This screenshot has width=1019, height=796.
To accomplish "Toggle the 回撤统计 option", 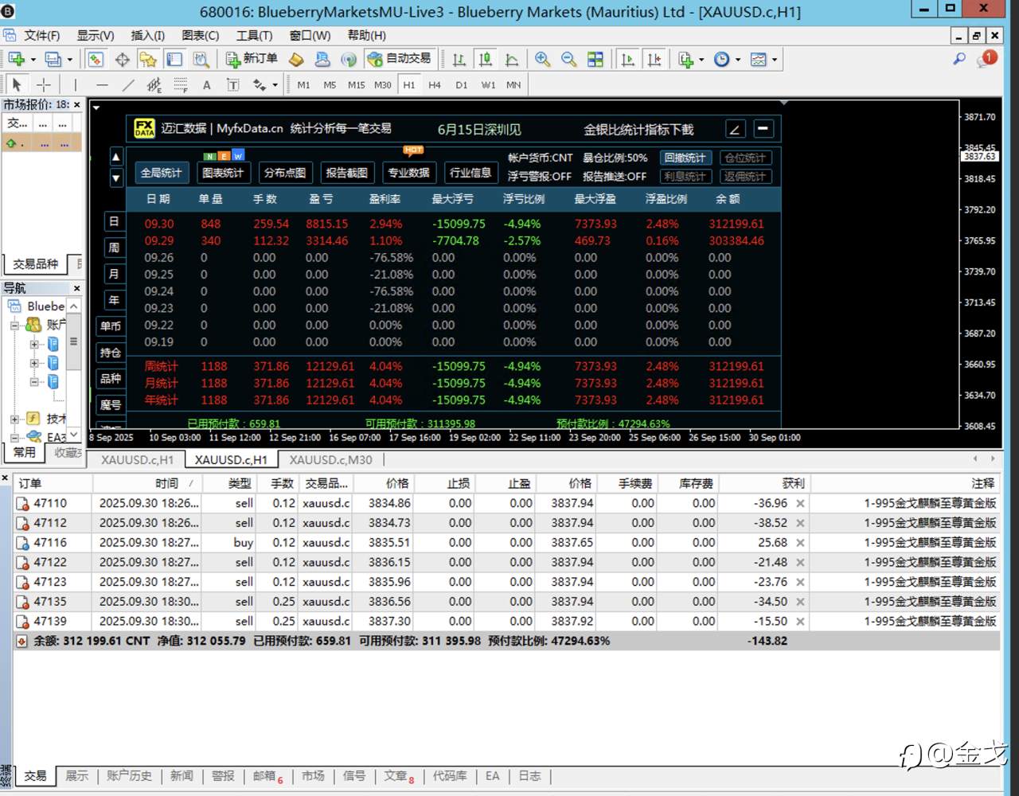I will (x=685, y=158).
